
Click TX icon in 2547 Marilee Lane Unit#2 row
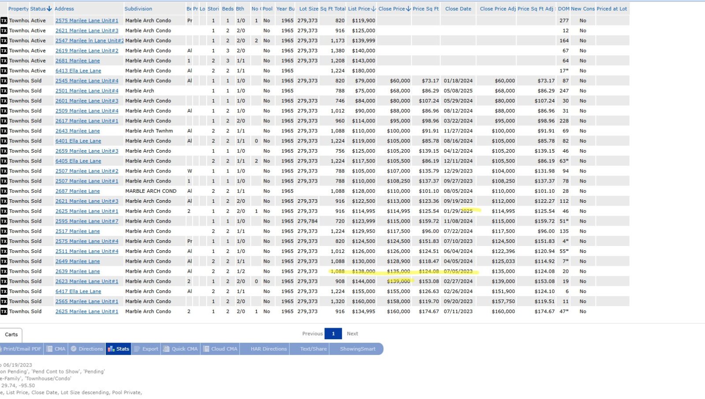point(4,40)
